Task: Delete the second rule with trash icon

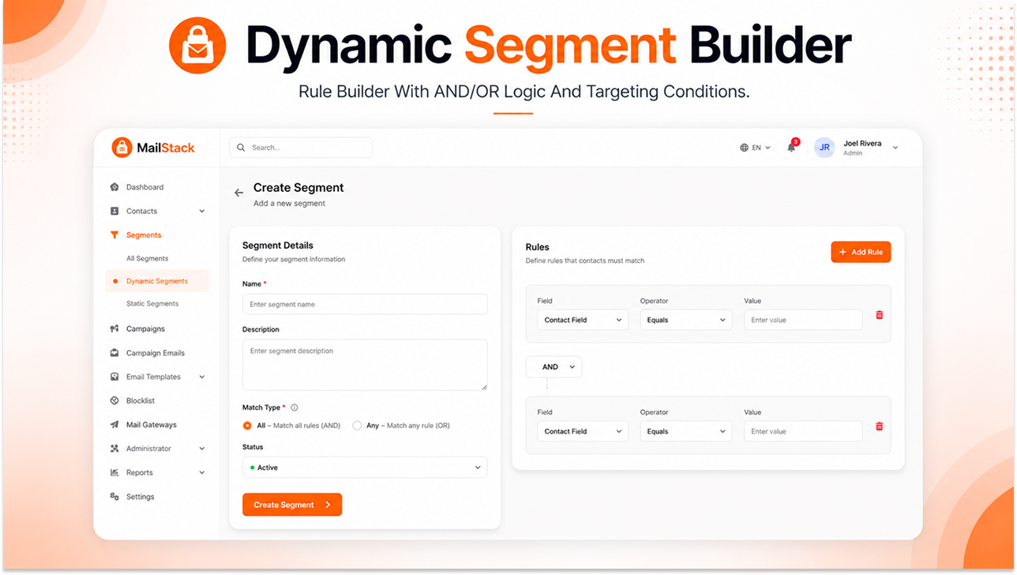Action: point(880,427)
